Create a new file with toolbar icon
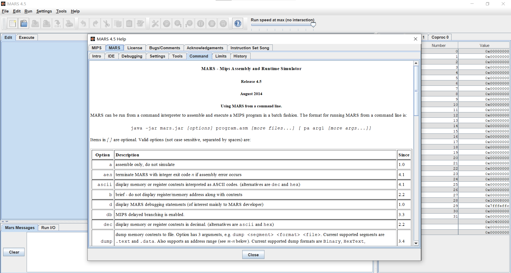The width and height of the screenshot is (511, 273). click(x=13, y=24)
